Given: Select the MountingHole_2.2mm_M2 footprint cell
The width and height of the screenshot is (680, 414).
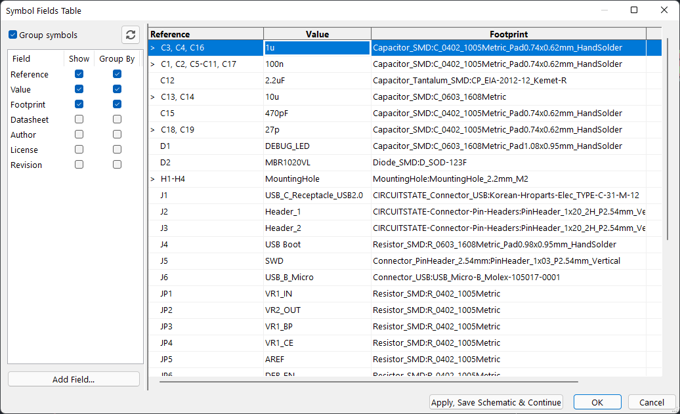Looking at the screenshot, I should coord(509,179).
